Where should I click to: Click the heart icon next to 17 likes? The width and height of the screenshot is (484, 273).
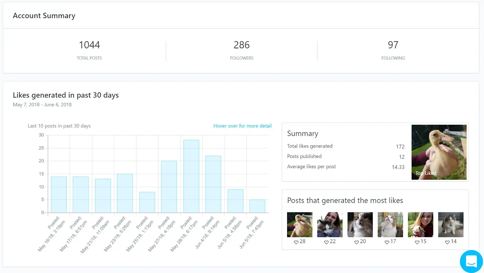387,242
